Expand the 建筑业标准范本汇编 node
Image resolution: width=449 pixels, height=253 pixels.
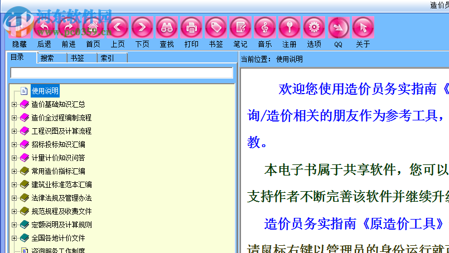pos(14,184)
